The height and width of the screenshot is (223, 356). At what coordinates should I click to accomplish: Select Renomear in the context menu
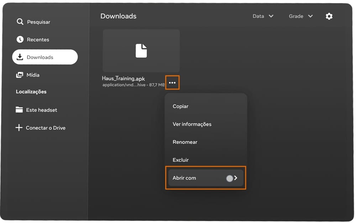coord(185,142)
